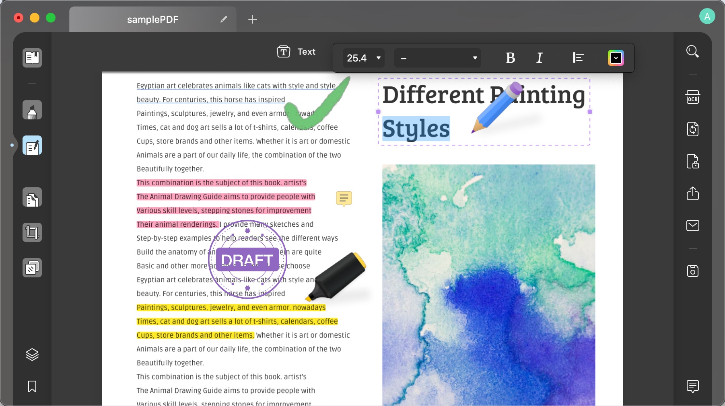Switch to the samplePDF tab

(x=152, y=20)
